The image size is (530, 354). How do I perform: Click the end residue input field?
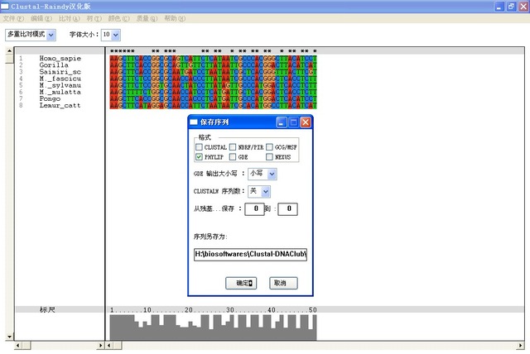(x=287, y=209)
